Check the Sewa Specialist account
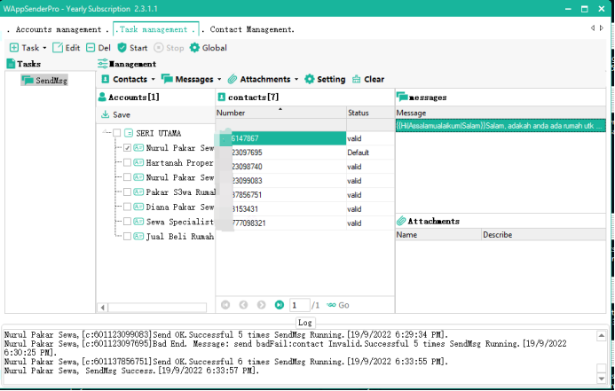This screenshot has height=391, width=615. [x=127, y=222]
